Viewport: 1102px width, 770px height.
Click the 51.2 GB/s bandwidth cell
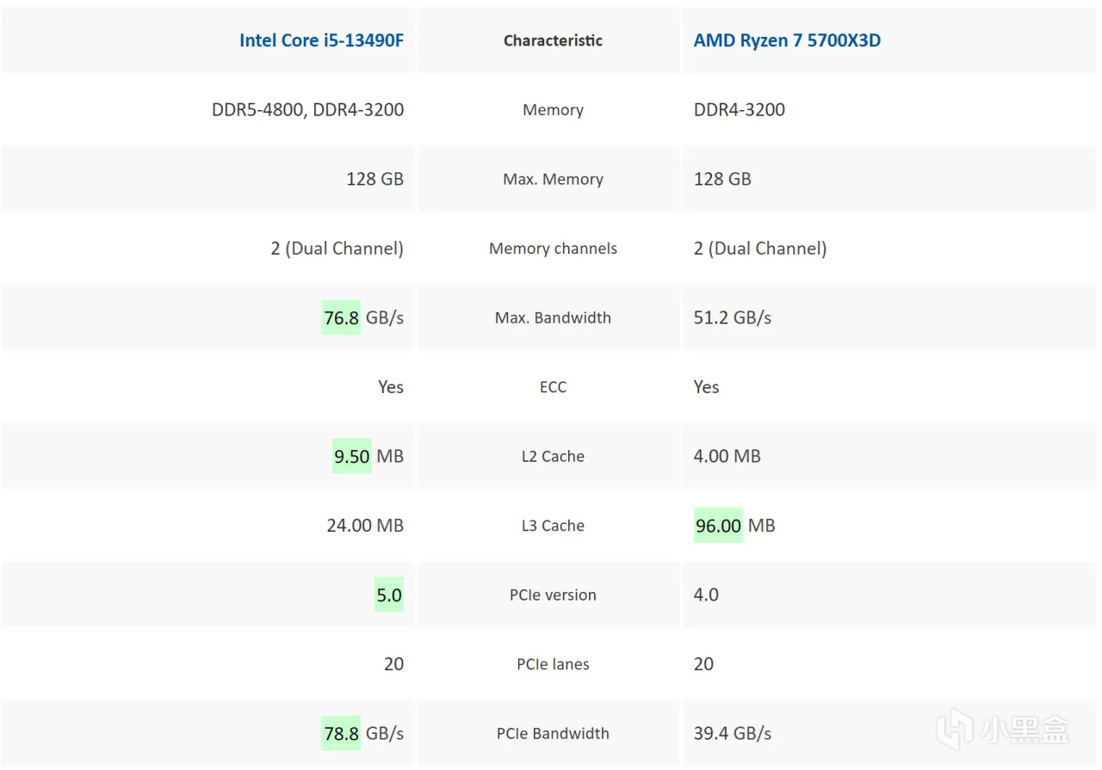coord(733,317)
